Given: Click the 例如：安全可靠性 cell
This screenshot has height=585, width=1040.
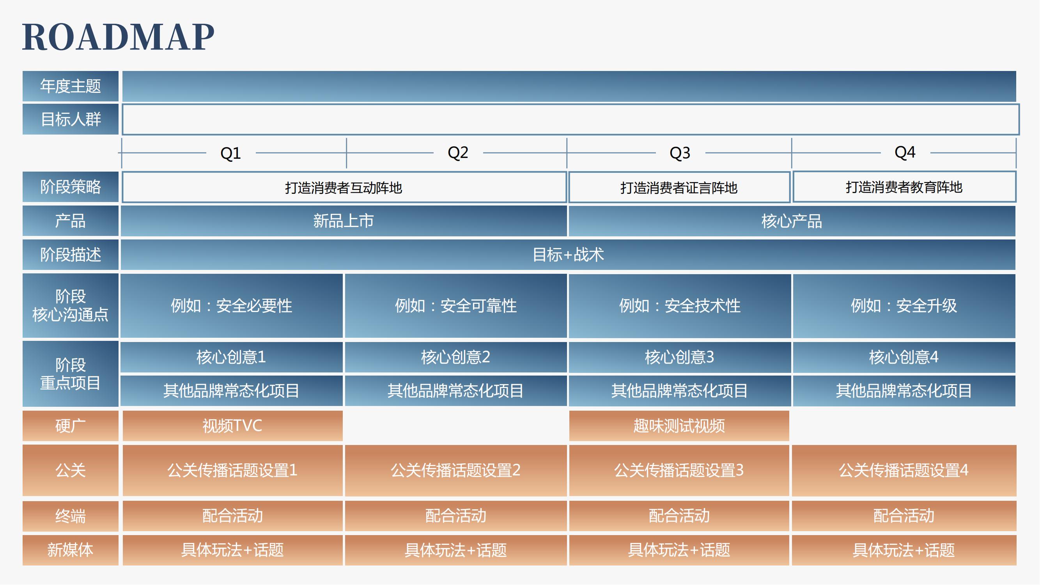Looking at the screenshot, I should pos(456,306).
